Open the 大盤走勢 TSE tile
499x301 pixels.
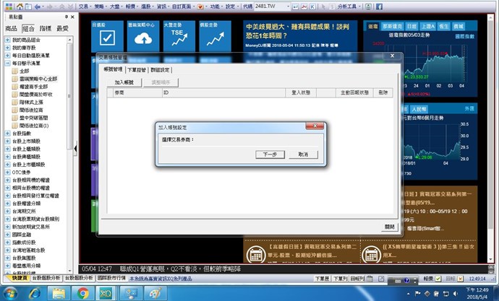tap(176, 37)
